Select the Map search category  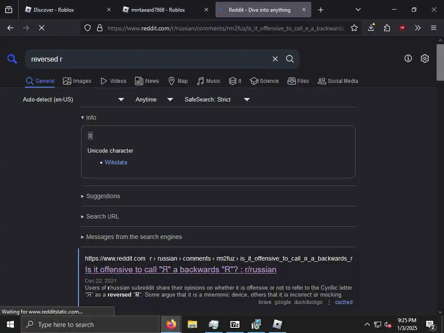pos(178,81)
